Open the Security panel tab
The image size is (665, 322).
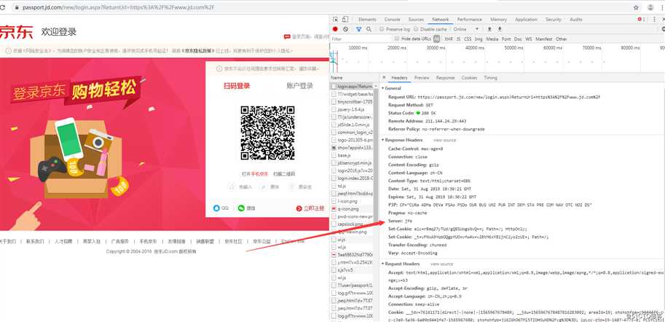553,20
